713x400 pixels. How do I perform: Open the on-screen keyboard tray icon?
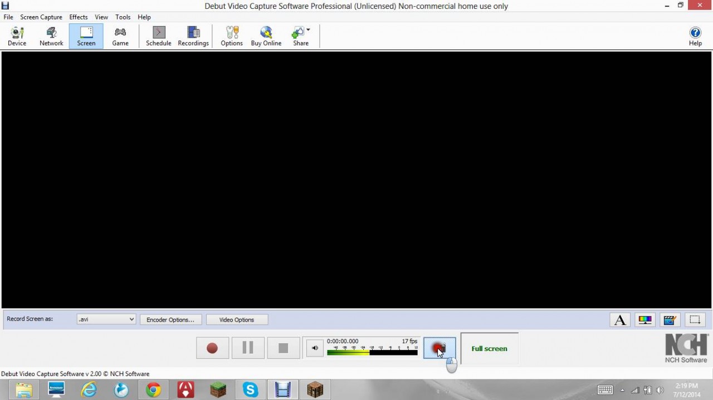605,390
